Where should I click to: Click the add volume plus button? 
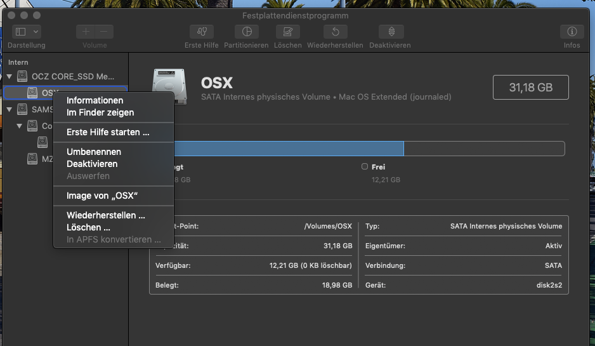pos(86,32)
